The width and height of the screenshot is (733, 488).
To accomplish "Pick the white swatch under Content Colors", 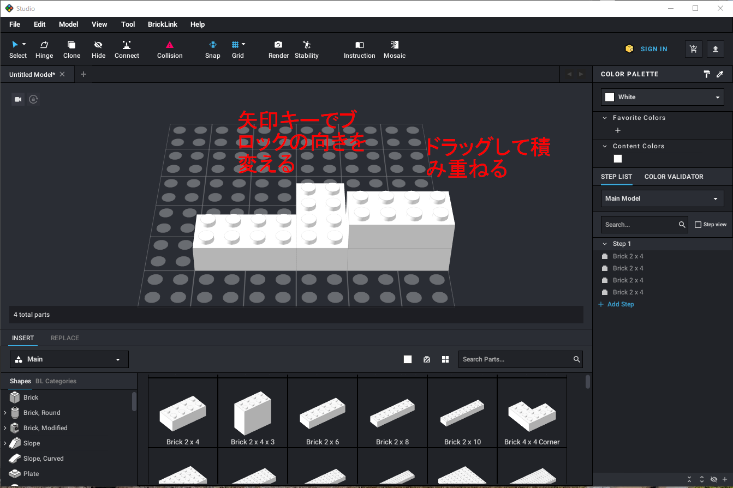I will 618,159.
